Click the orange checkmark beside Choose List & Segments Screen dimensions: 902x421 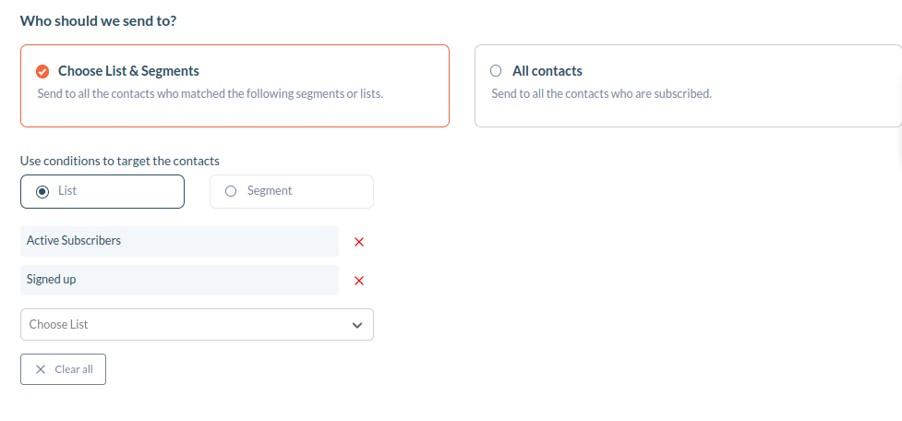pos(42,71)
